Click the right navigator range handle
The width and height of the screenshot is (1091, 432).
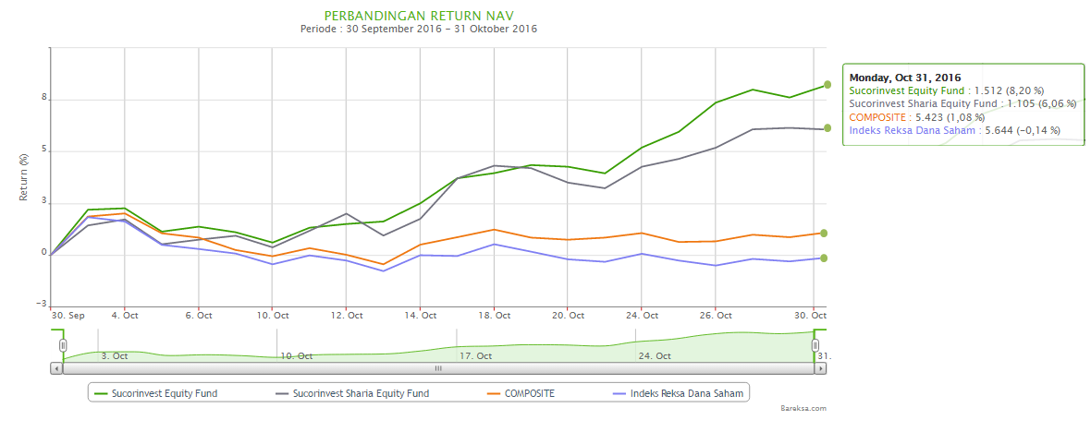(815, 345)
